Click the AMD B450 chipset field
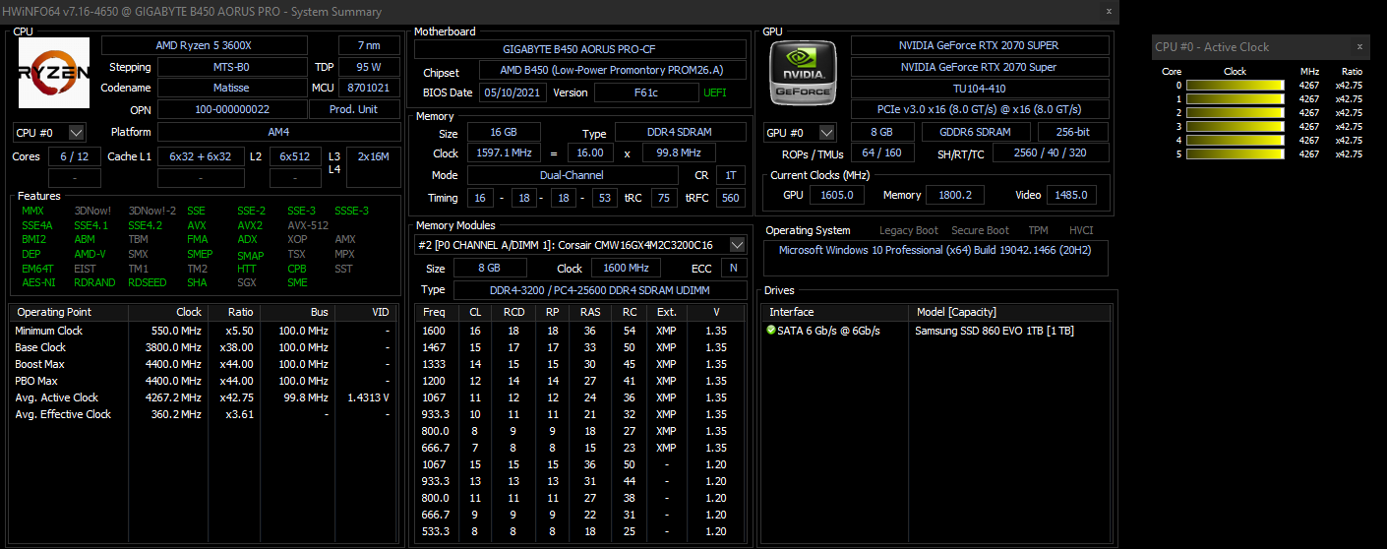 (613, 71)
